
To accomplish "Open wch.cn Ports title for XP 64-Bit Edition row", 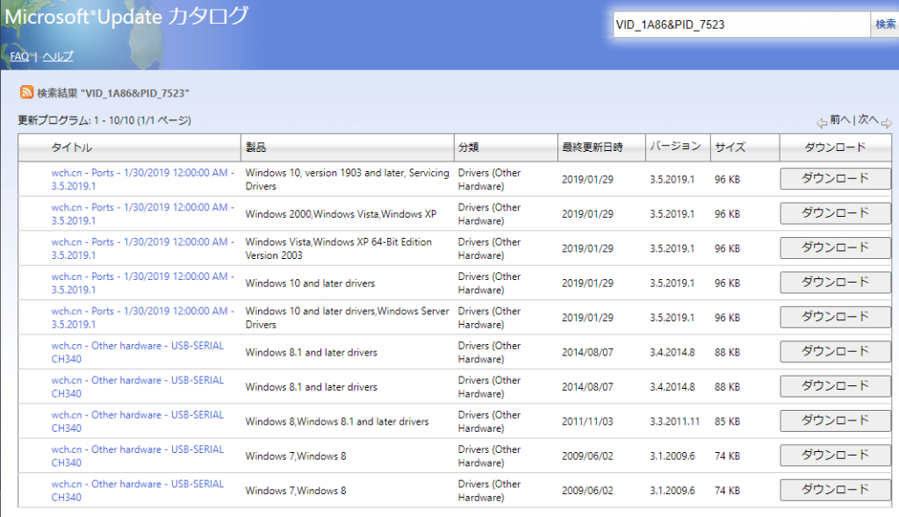I will pyautogui.click(x=143, y=248).
